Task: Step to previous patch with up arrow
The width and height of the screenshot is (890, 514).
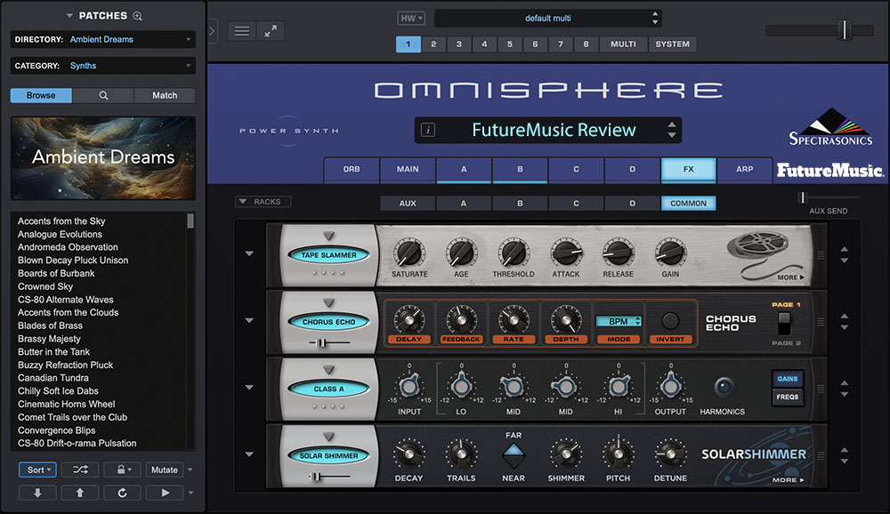Action: (x=80, y=493)
